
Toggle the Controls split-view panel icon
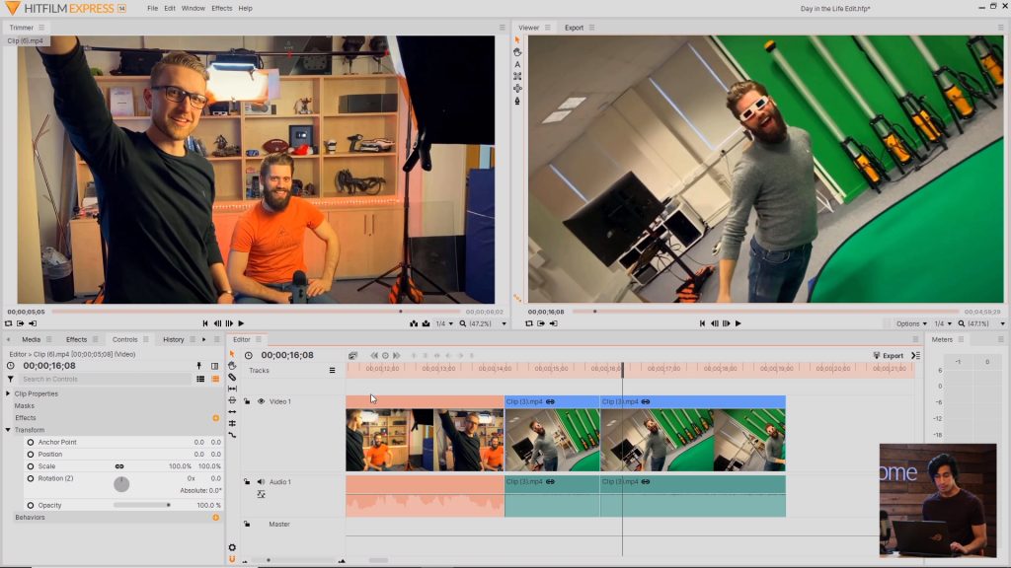pos(214,366)
